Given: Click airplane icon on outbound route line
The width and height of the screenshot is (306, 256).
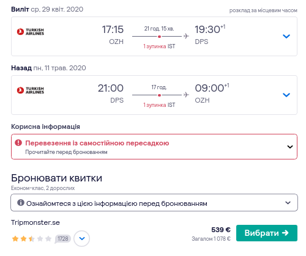Looking at the screenshot, I should click(186, 36).
